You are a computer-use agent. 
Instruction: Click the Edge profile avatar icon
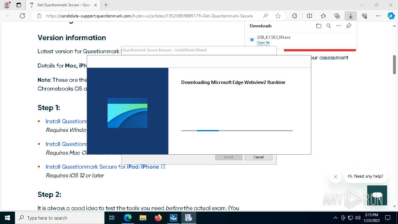tap(7, 5)
